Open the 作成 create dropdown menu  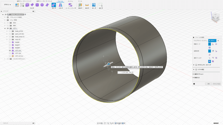click(x=32, y=8)
